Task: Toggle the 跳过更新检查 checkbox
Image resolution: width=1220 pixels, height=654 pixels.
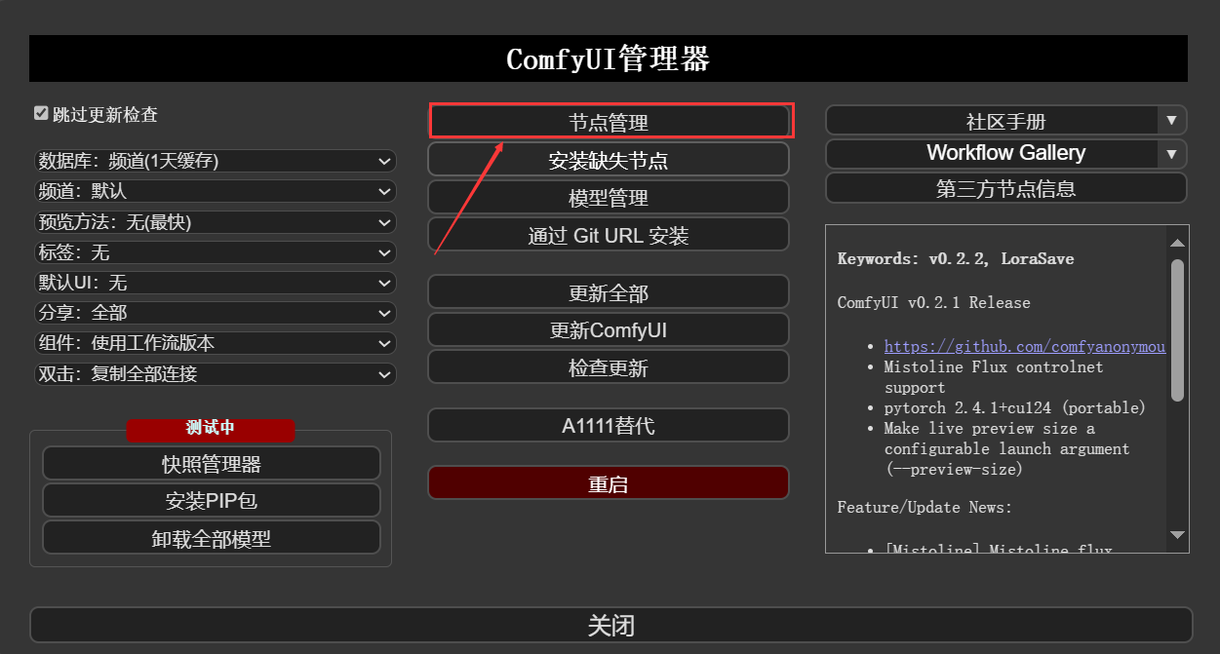Action: coord(41,113)
